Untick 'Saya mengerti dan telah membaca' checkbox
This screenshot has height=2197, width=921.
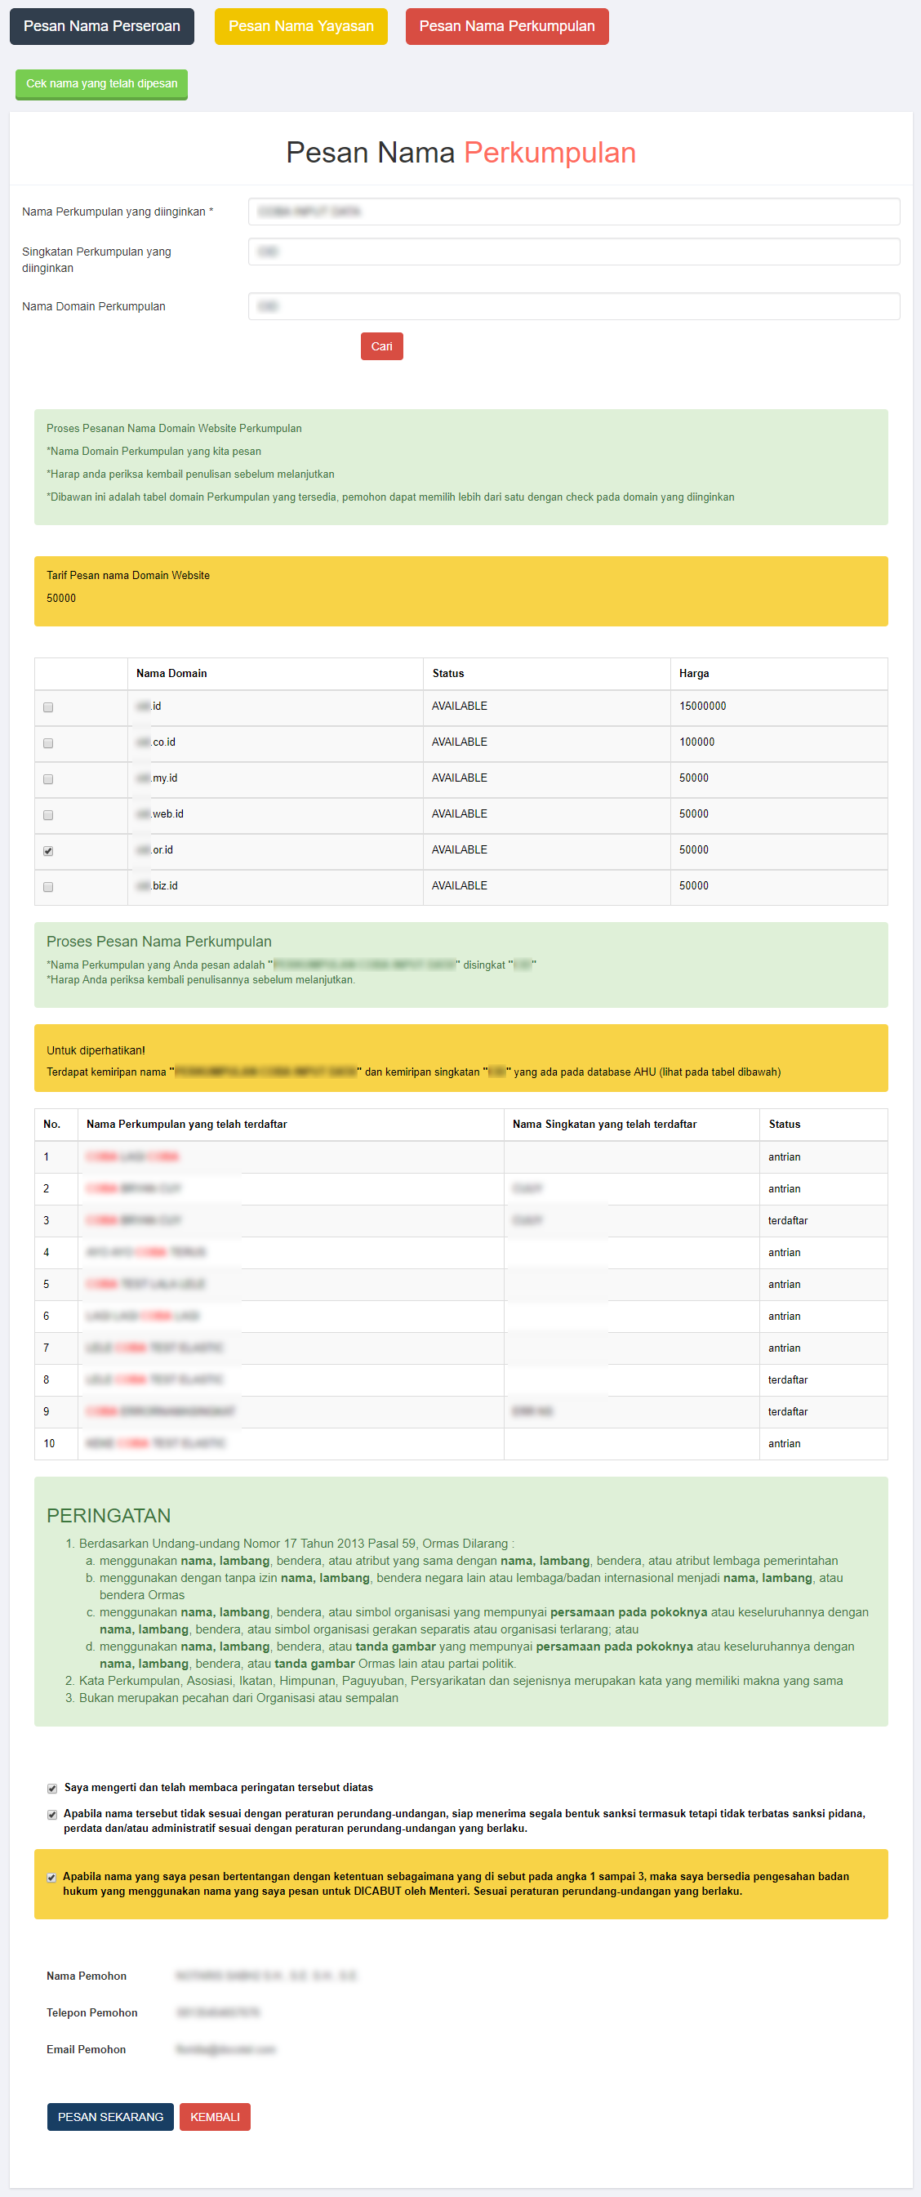pos(52,1788)
